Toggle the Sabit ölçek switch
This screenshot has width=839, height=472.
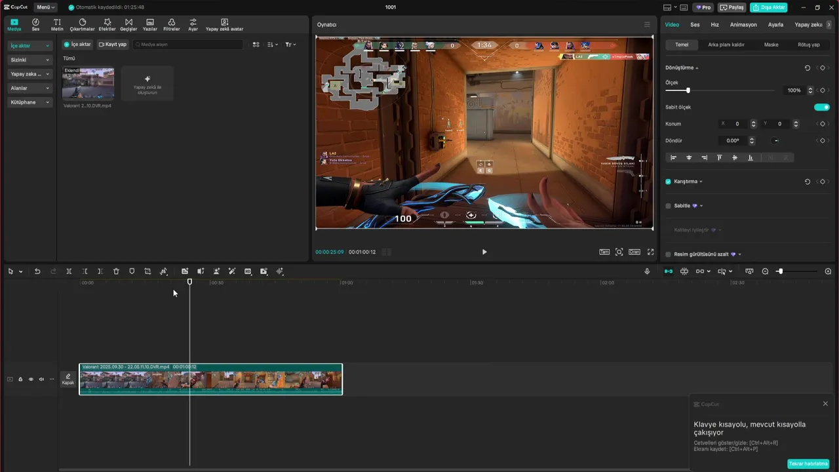pos(822,107)
